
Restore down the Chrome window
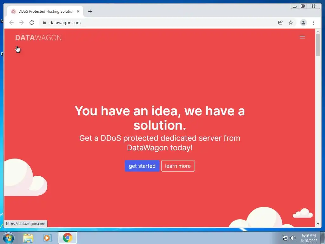pos(303,6)
